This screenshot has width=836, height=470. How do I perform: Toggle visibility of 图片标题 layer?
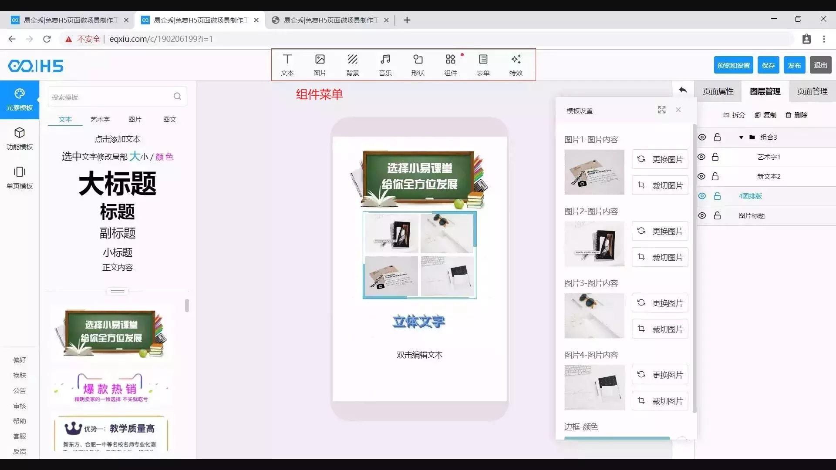(702, 215)
